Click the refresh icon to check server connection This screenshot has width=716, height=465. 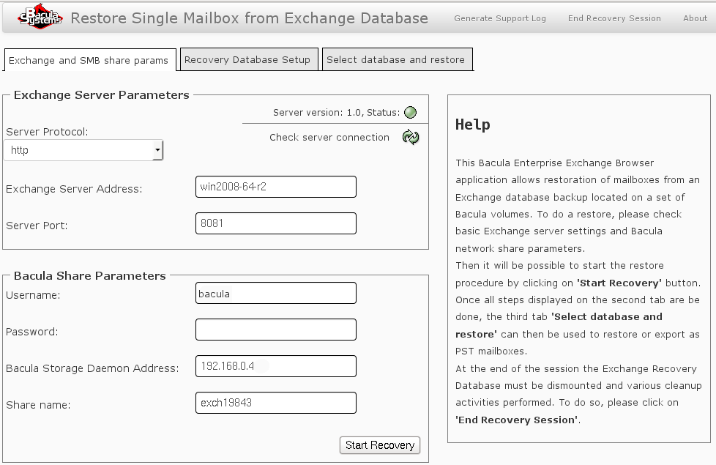coord(411,137)
